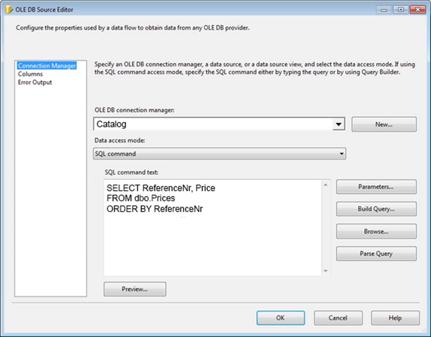Image resolution: width=431 pixels, height=337 pixels.
Task: Open the Parameters... dialog
Action: click(376, 187)
